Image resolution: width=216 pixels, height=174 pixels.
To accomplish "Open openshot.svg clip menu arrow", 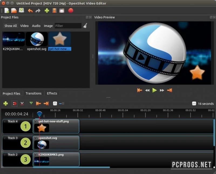I will click(36, 138).
